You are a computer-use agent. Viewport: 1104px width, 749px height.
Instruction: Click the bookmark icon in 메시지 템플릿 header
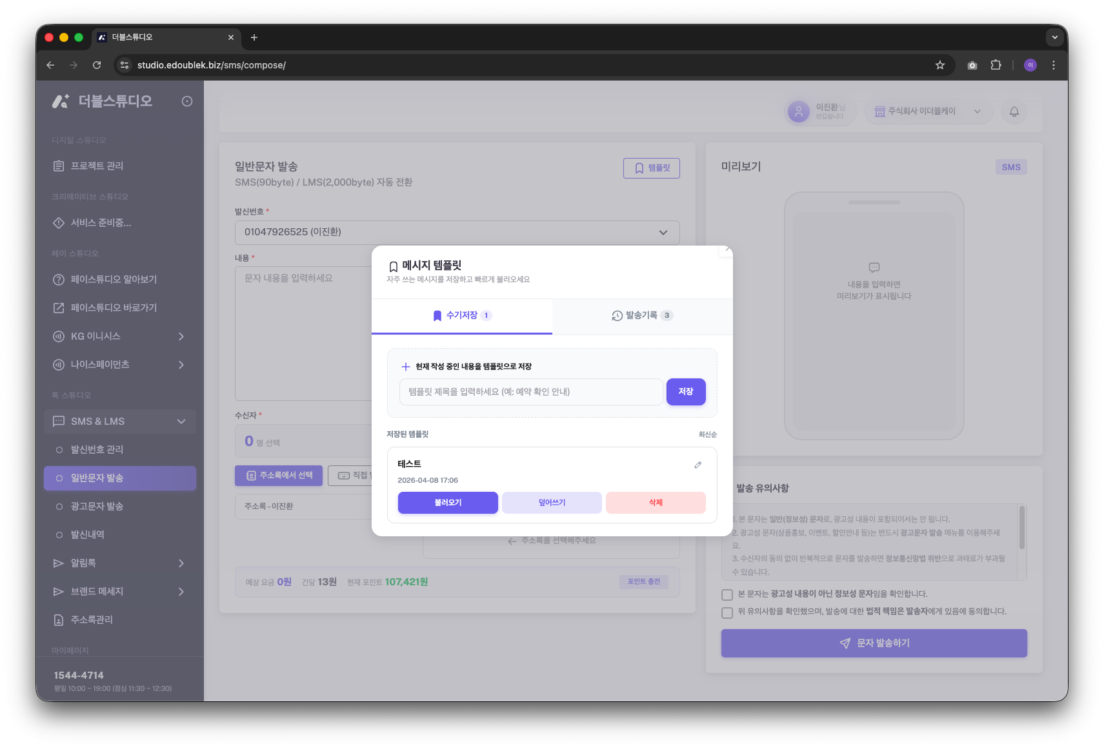393,266
